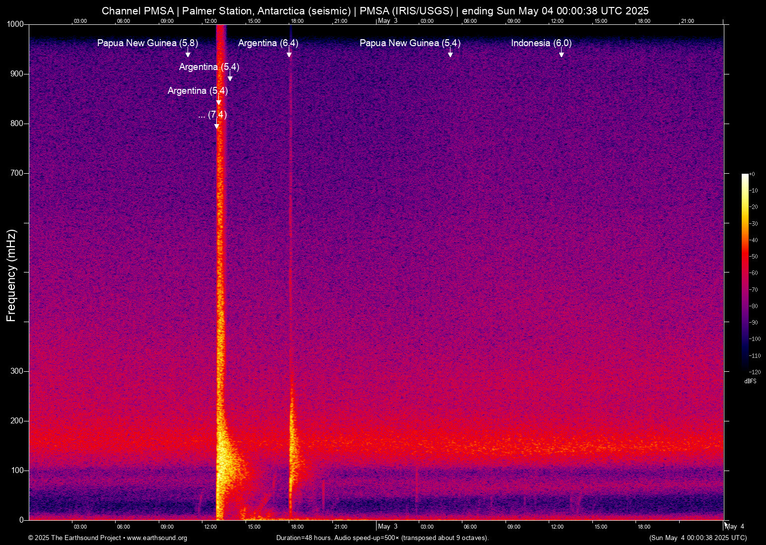Click the -120 label on the color scale

755,372
